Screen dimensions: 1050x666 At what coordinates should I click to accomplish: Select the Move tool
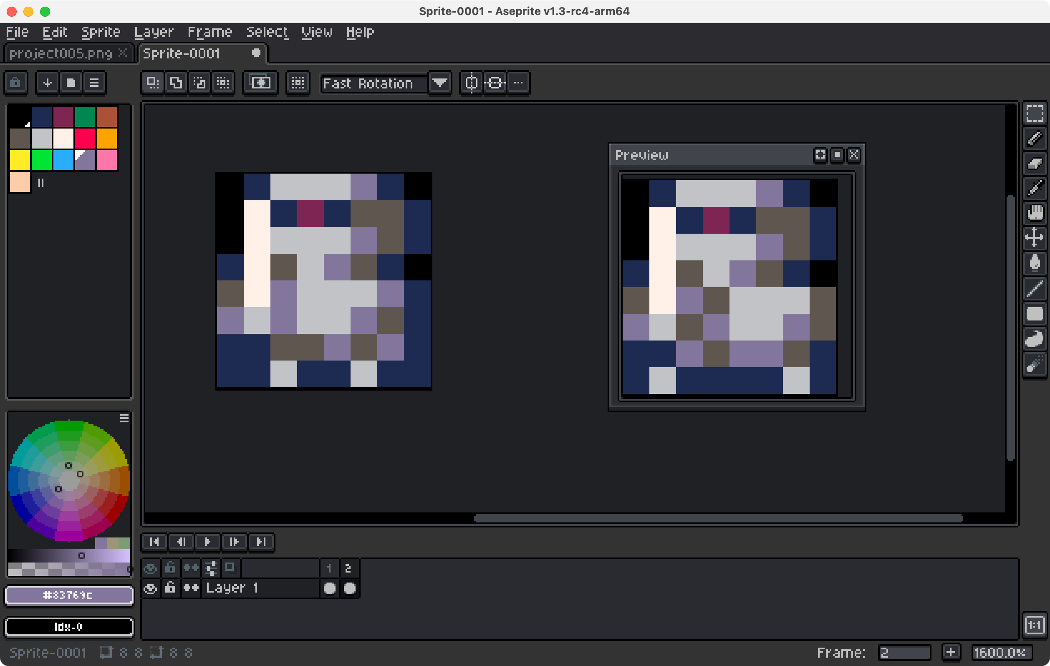[1034, 238]
